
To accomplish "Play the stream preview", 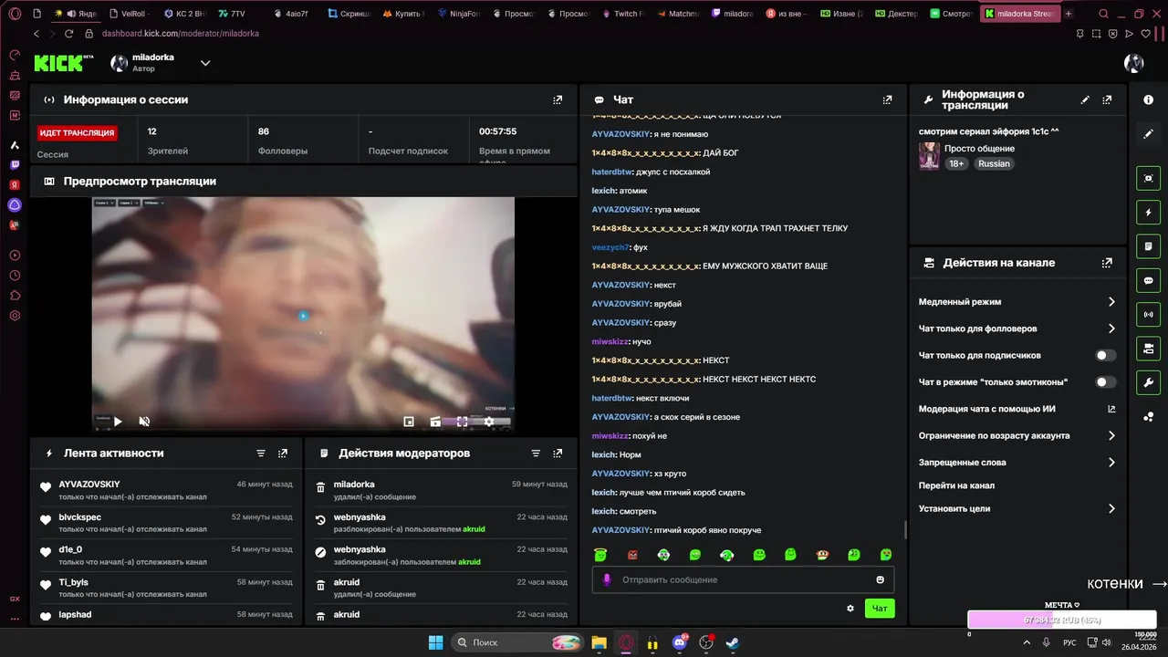I will click(117, 422).
